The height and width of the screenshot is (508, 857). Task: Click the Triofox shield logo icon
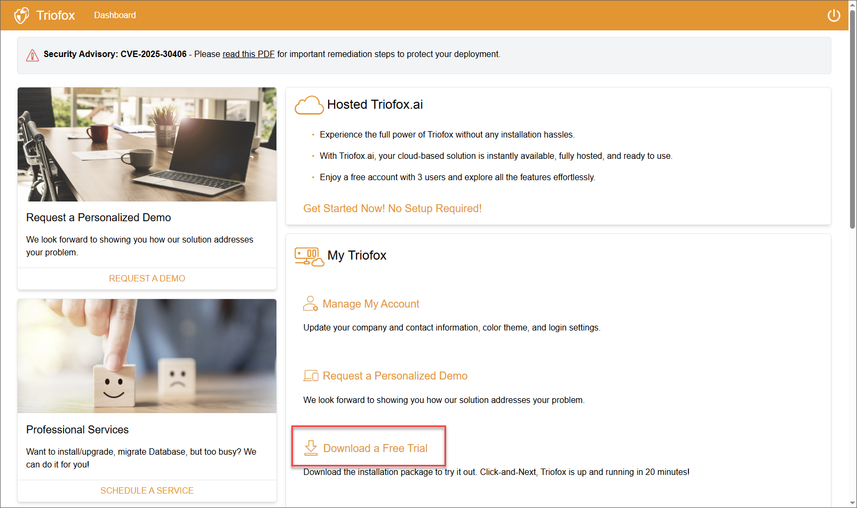[x=21, y=15]
